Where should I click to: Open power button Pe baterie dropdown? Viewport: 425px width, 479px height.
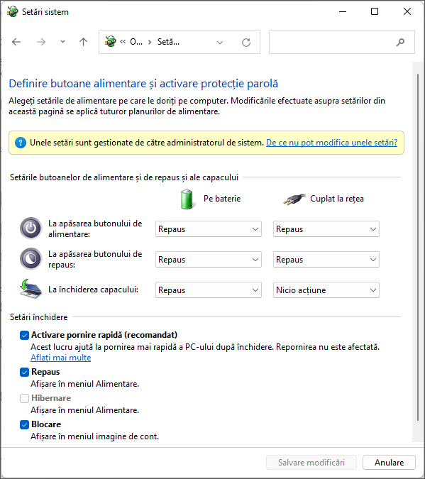209,229
